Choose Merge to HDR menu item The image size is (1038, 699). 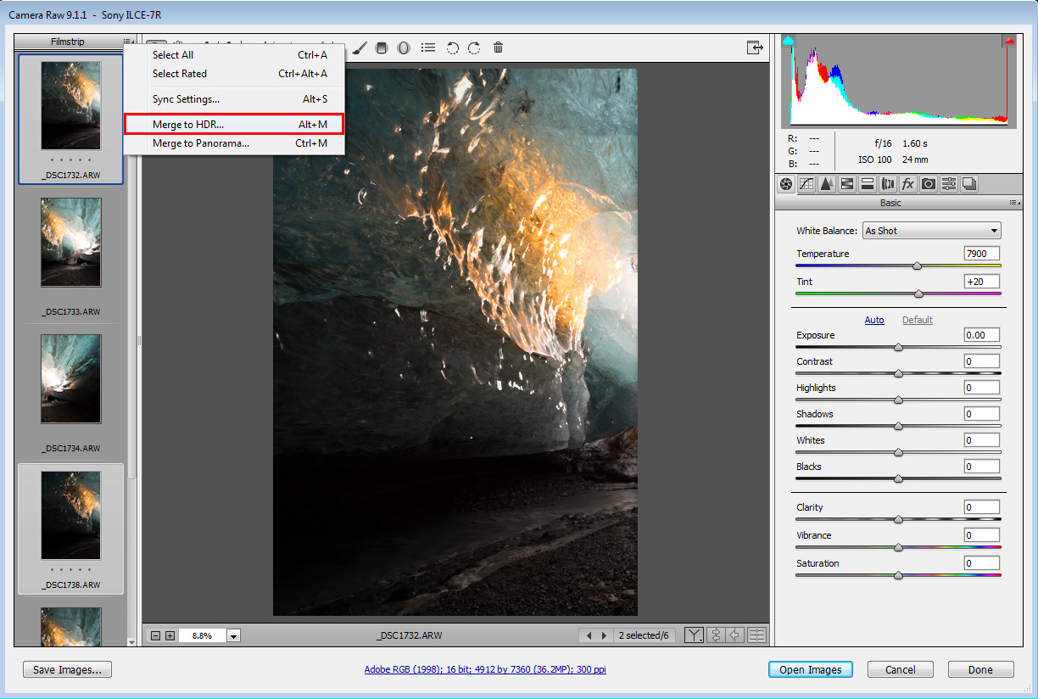[234, 125]
